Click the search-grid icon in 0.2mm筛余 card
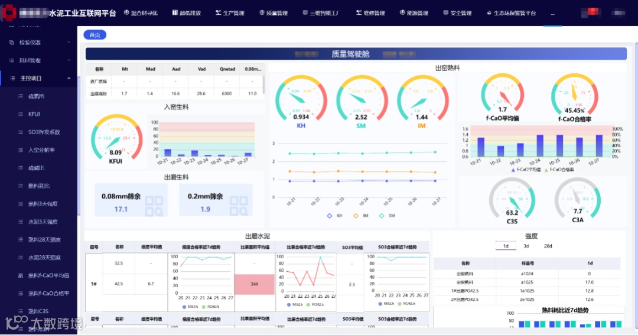 pyautogui.click(x=239, y=206)
